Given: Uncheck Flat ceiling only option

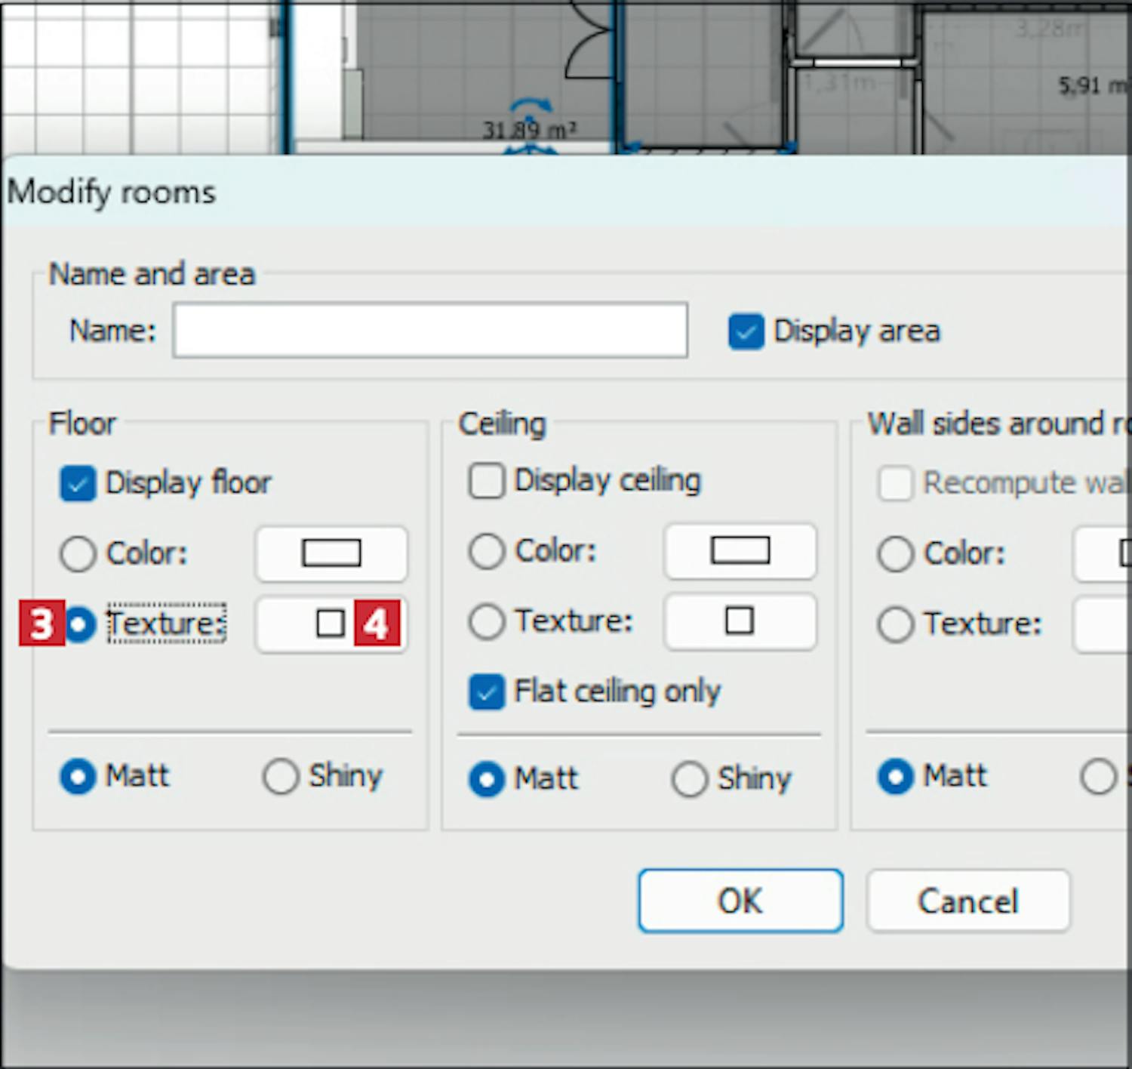Looking at the screenshot, I should [x=487, y=692].
